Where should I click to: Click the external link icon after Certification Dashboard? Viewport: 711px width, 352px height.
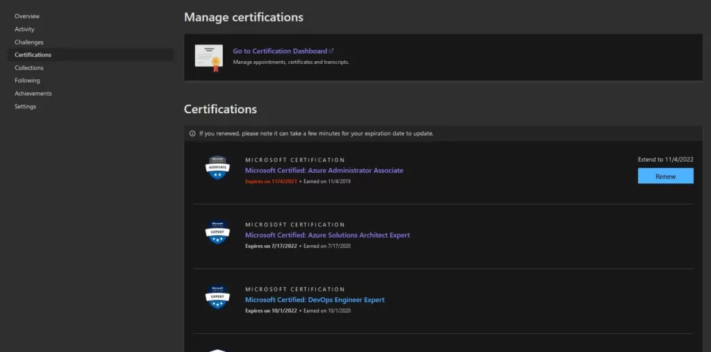pos(331,51)
